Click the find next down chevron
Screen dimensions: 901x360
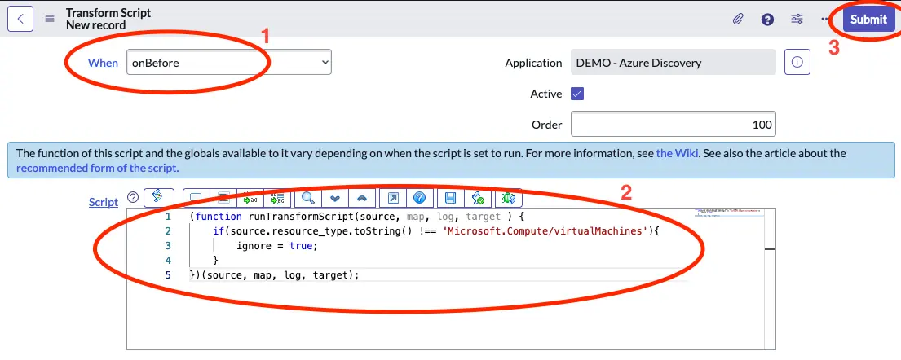334,198
